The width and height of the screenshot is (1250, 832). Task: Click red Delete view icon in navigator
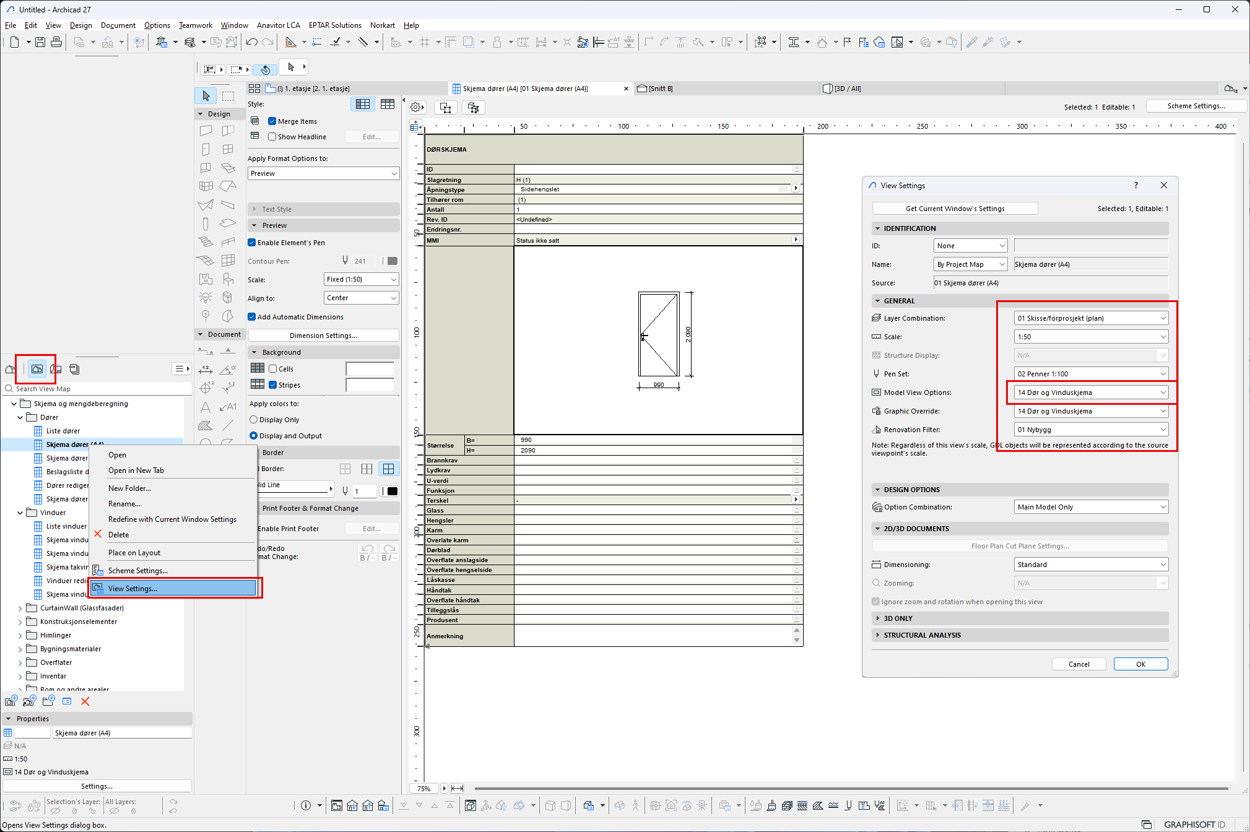(x=85, y=701)
